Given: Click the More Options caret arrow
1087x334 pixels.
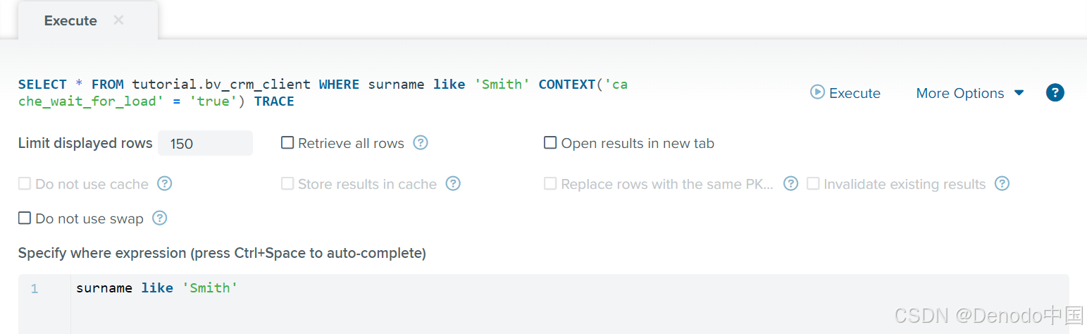Looking at the screenshot, I should pyautogui.click(x=1019, y=93).
